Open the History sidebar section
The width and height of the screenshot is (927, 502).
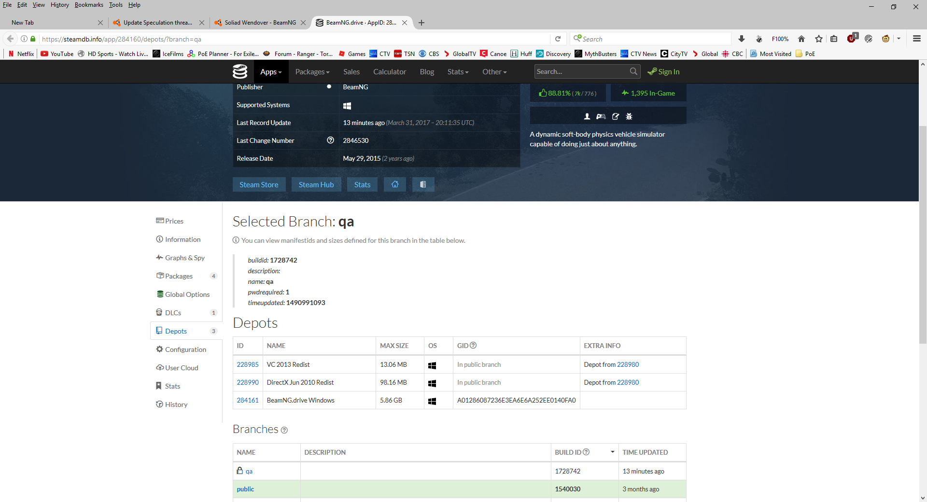point(186,404)
